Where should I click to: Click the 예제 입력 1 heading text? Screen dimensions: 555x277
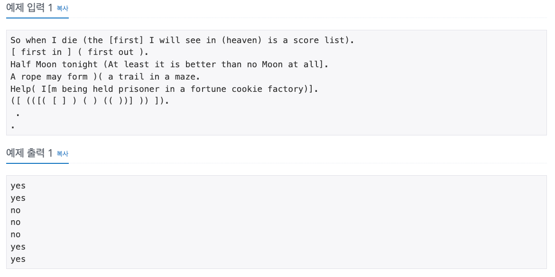(x=29, y=8)
